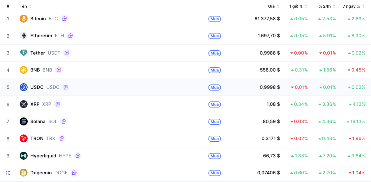Image resolution: width=371 pixels, height=182 pixels.
Task: Click the Solana logo icon
Action: 24,121
